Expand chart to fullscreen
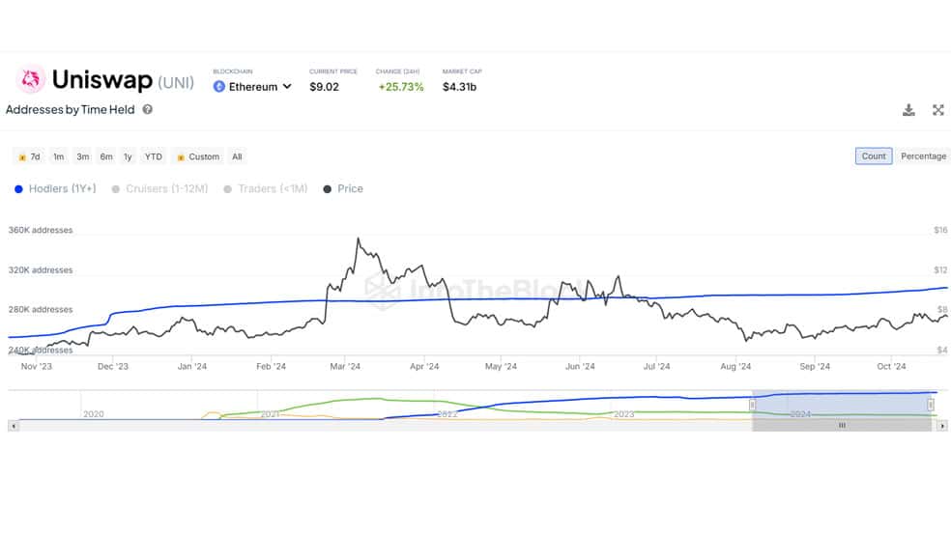Viewport: 951px width, 535px height. click(938, 110)
